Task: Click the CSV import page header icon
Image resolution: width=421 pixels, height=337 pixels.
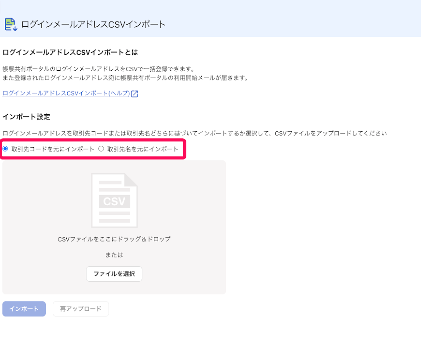Action: tap(11, 25)
